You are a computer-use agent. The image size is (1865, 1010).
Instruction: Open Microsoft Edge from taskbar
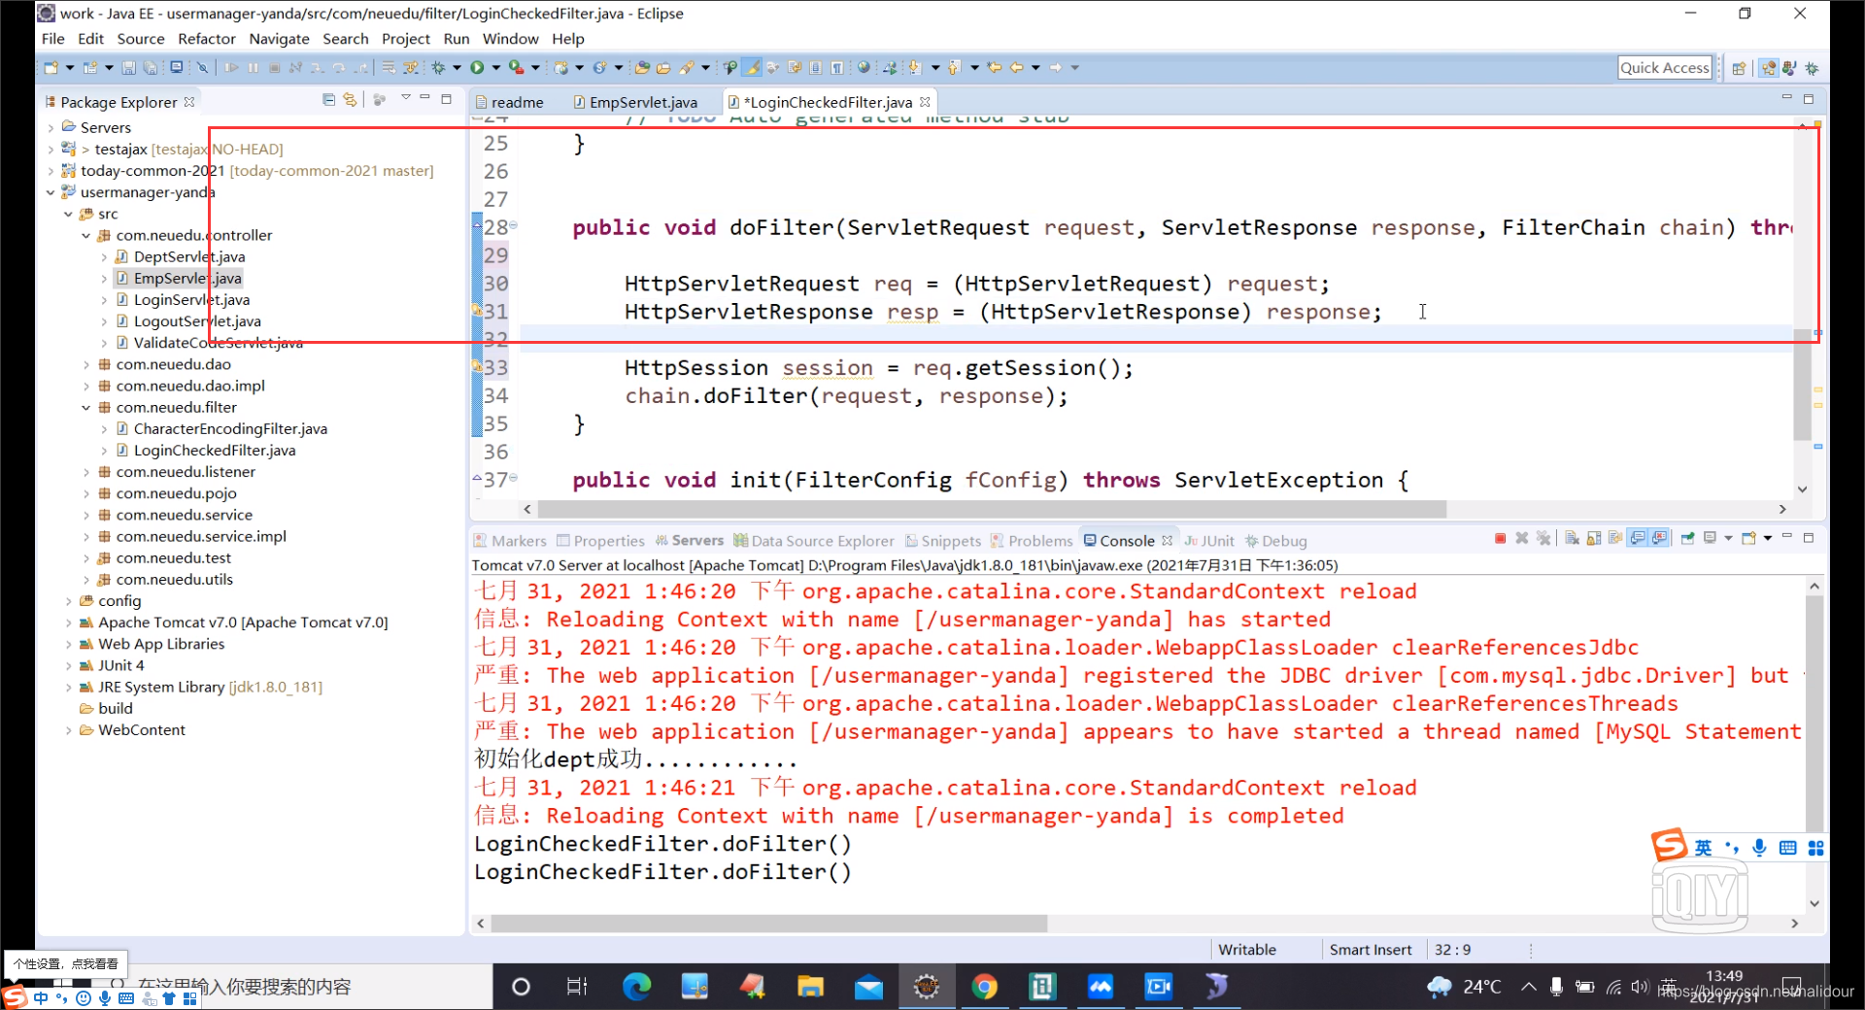point(637,987)
